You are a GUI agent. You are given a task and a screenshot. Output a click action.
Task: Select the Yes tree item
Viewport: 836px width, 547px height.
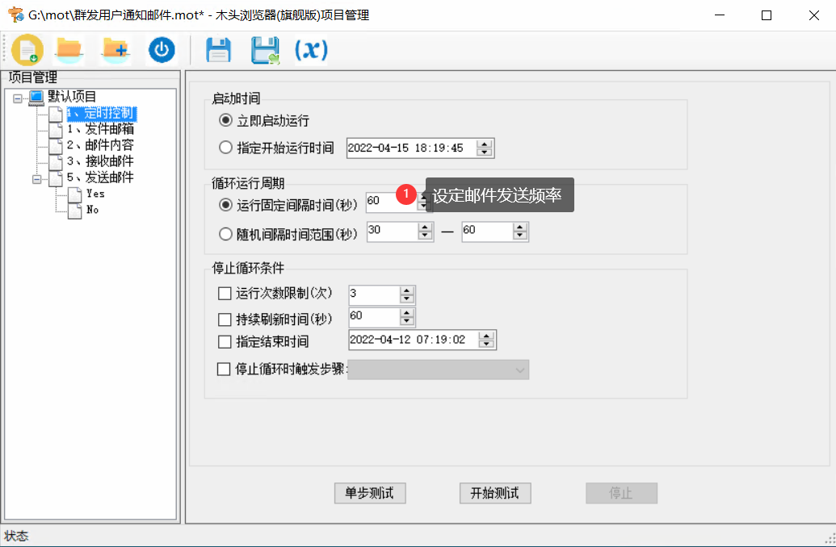pos(95,194)
